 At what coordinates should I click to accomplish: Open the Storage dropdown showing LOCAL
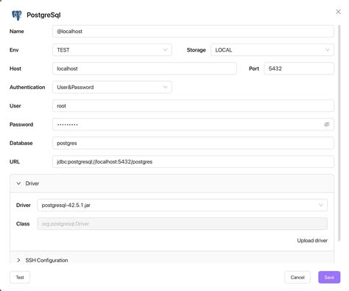(272, 50)
